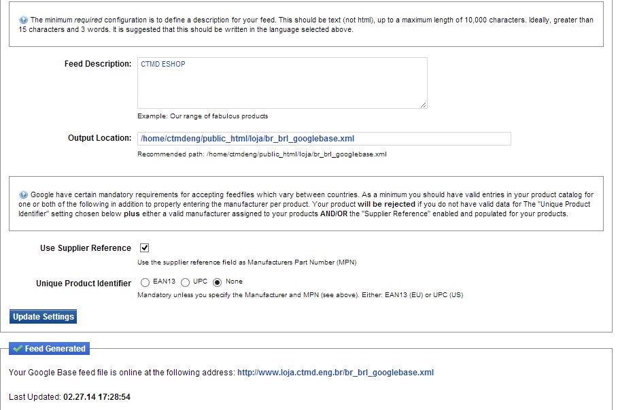Select the EAN13 radio button
The image size is (618, 410).
(145, 281)
